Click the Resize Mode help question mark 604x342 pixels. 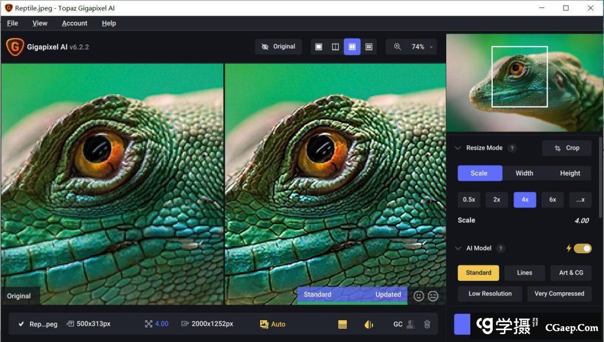pos(512,148)
